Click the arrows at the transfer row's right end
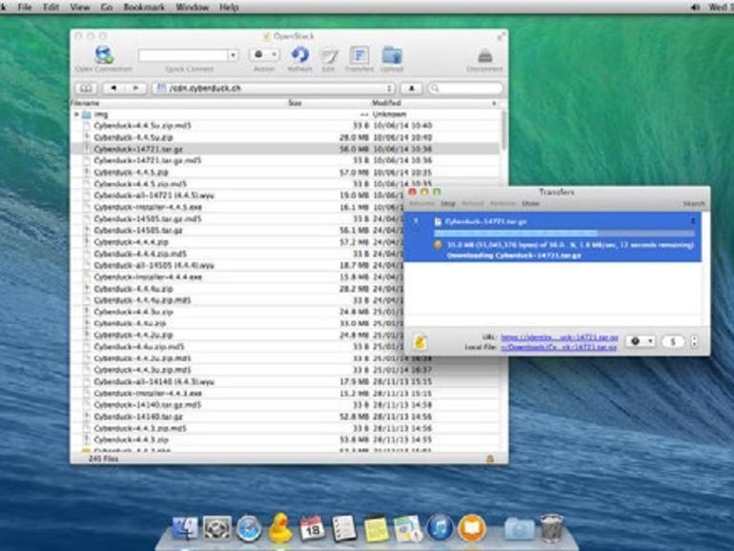 click(x=693, y=221)
